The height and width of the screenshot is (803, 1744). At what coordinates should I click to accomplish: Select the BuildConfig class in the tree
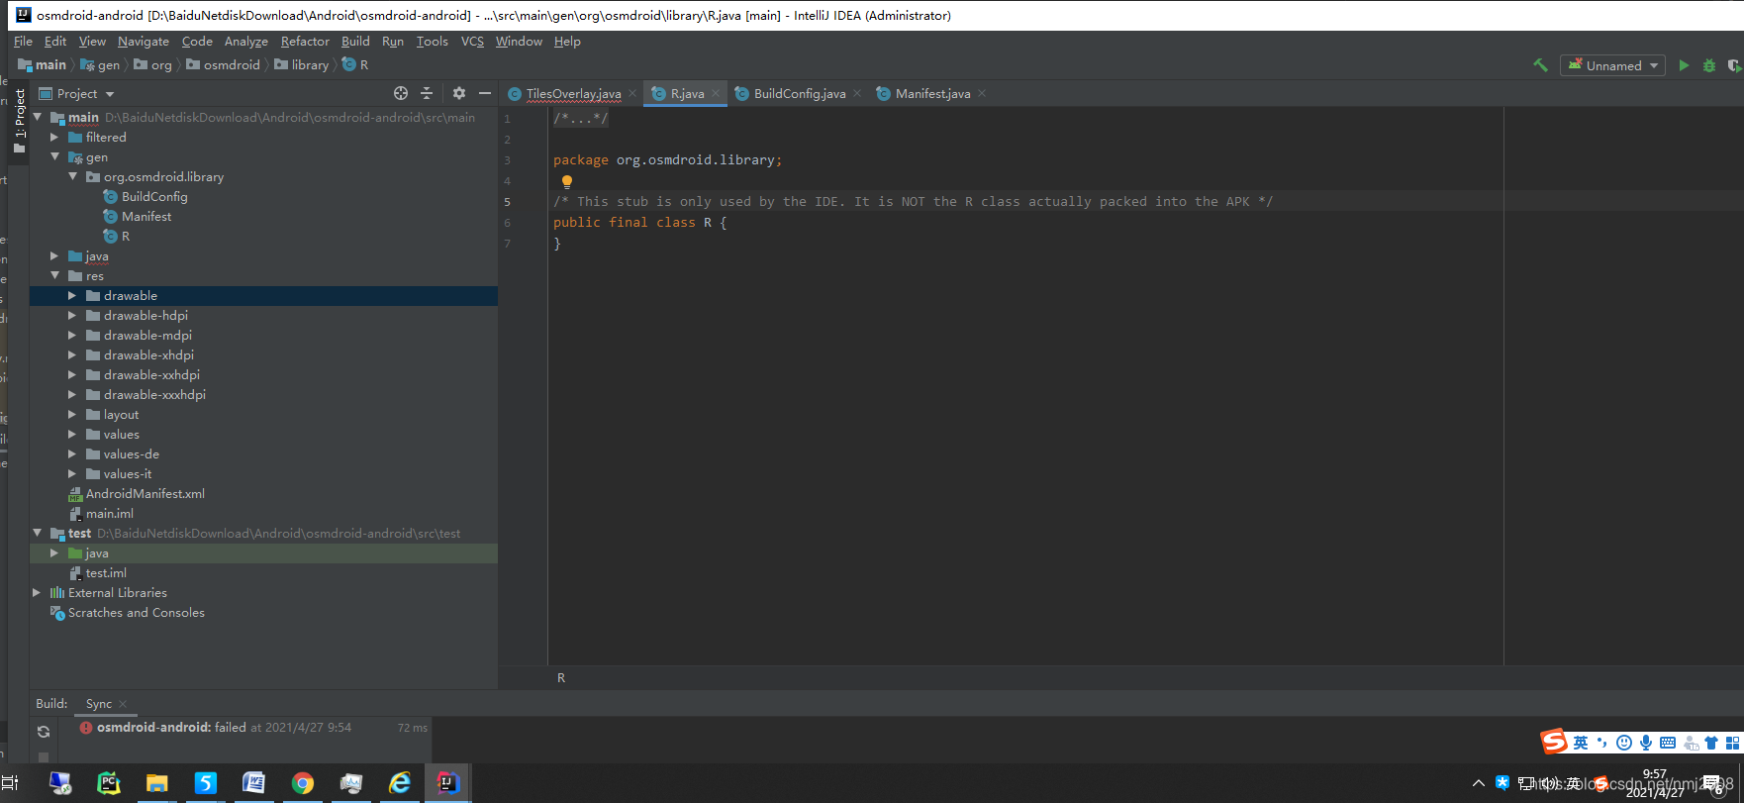click(x=154, y=197)
